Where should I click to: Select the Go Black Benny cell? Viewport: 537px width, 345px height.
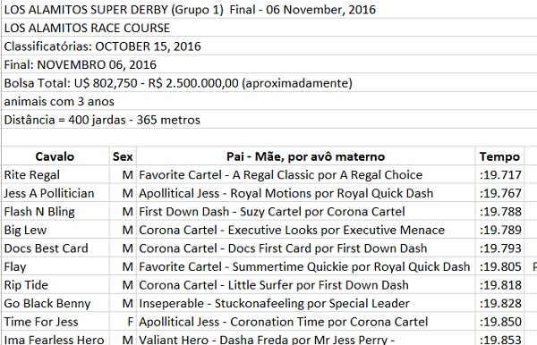(55, 303)
